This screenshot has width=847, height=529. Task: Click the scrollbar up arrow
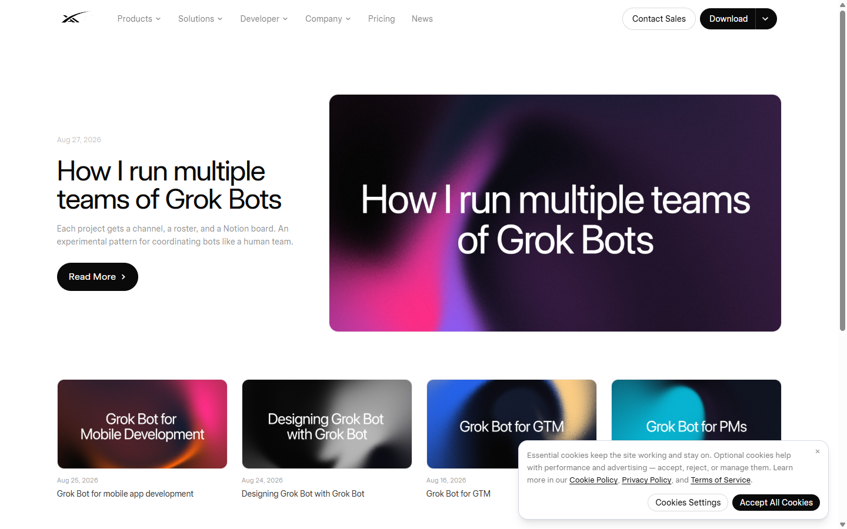[842, 4]
